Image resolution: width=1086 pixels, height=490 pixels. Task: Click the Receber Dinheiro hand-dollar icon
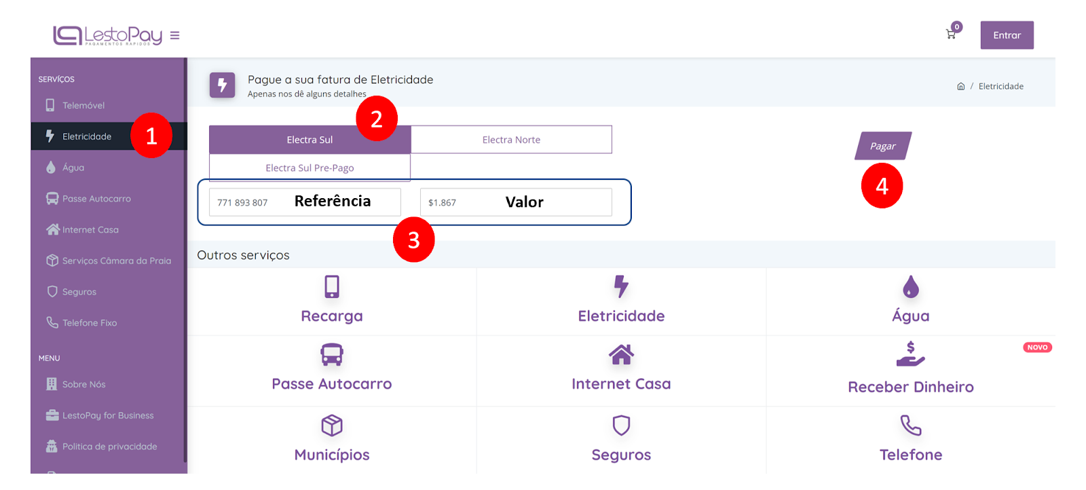coord(911,354)
